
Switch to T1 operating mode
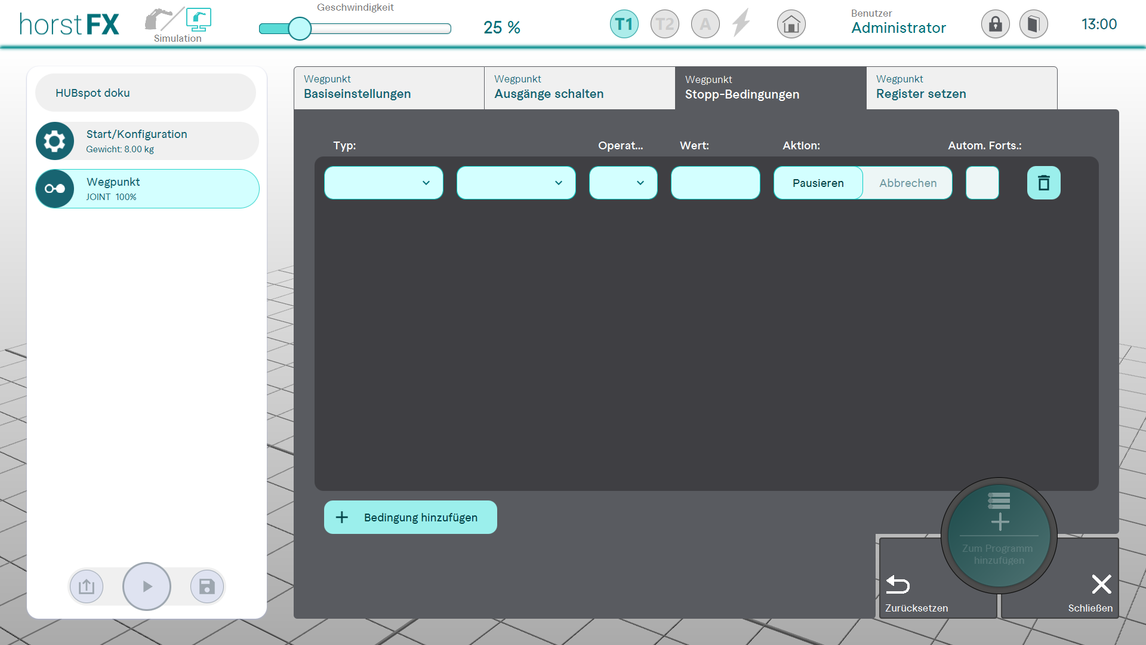tap(624, 24)
